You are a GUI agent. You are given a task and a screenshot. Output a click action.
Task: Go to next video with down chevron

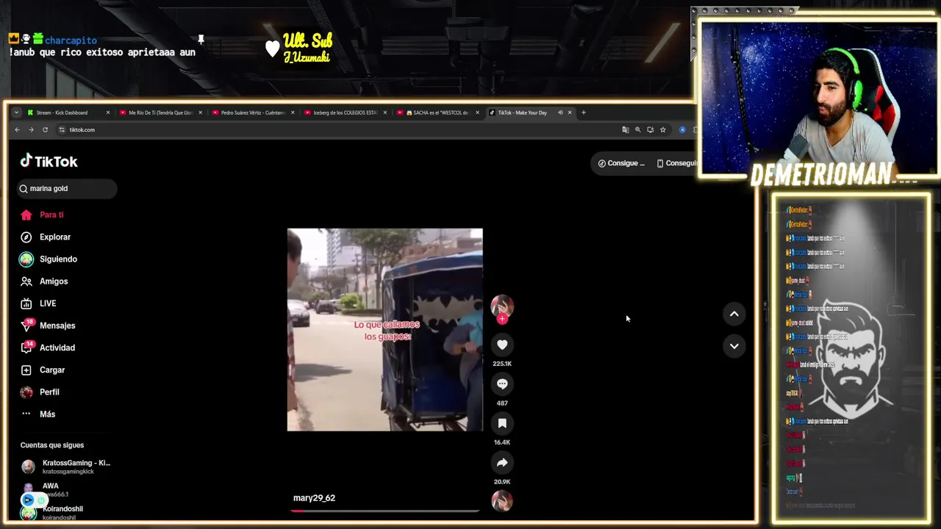click(734, 346)
